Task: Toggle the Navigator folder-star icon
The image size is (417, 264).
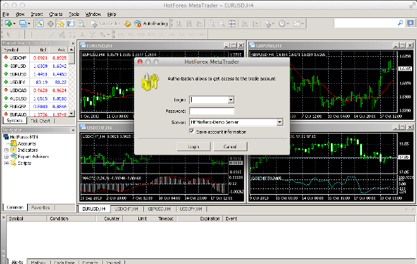Action: (x=60, y=24)
